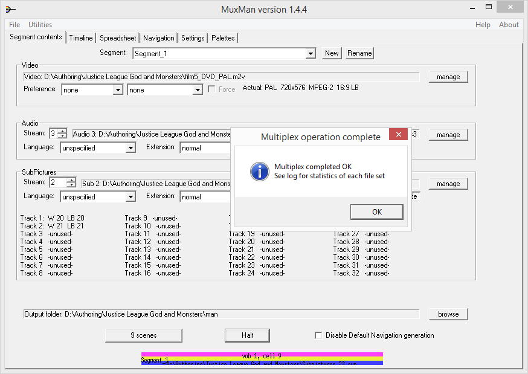Close the Multiplex operation complete dialog
Image resolution: width=528 pixels, height=374 pixels.
pos(398,134)
